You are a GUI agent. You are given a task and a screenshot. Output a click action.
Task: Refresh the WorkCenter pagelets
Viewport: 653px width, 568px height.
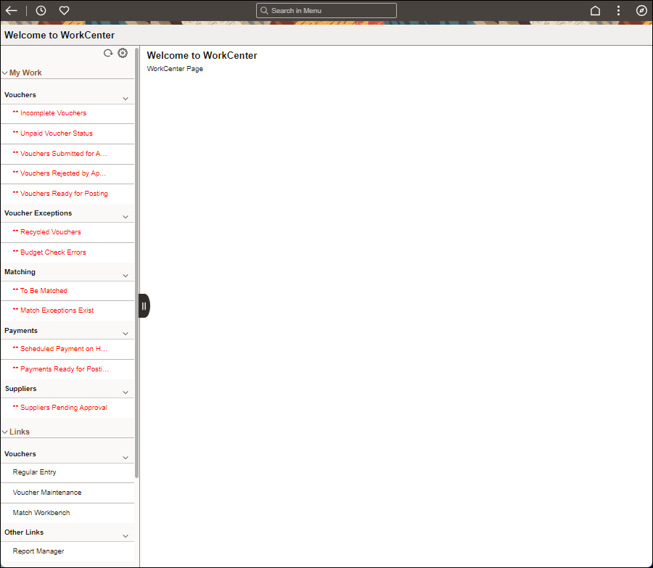tap(108, 53)
